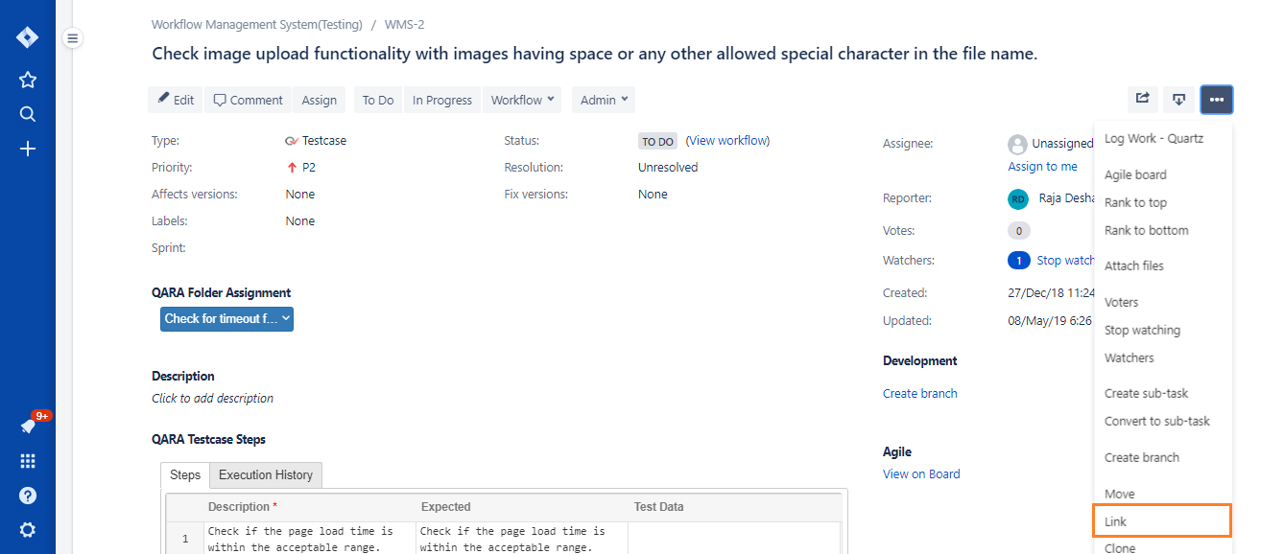The width and height of the screenshot is (1284, 554).
Task: Choose Rank to bottom menu item
Action: pyautogui.click(x=1163, y=231)
